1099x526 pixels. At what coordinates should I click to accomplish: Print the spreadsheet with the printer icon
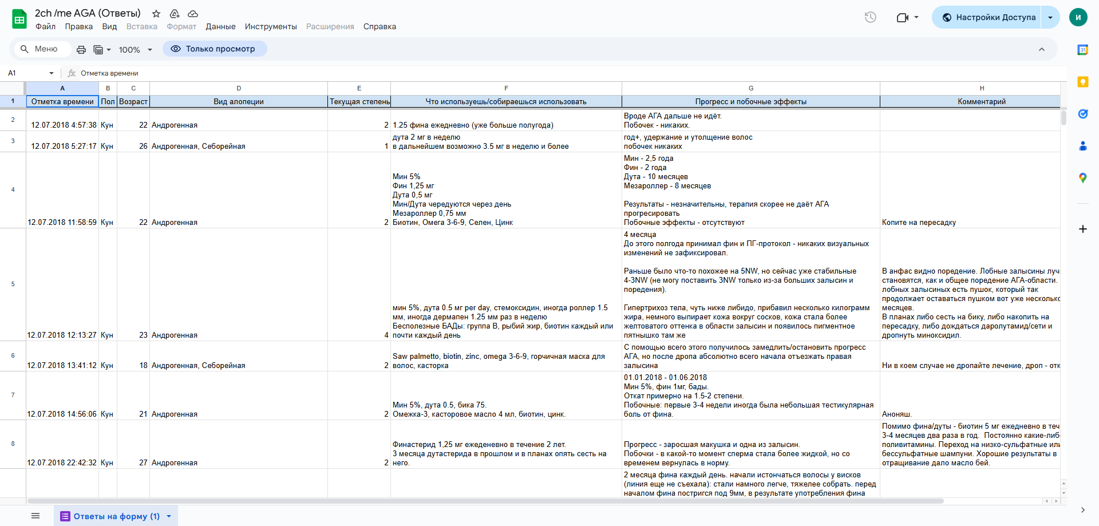(x=81, y=50)
